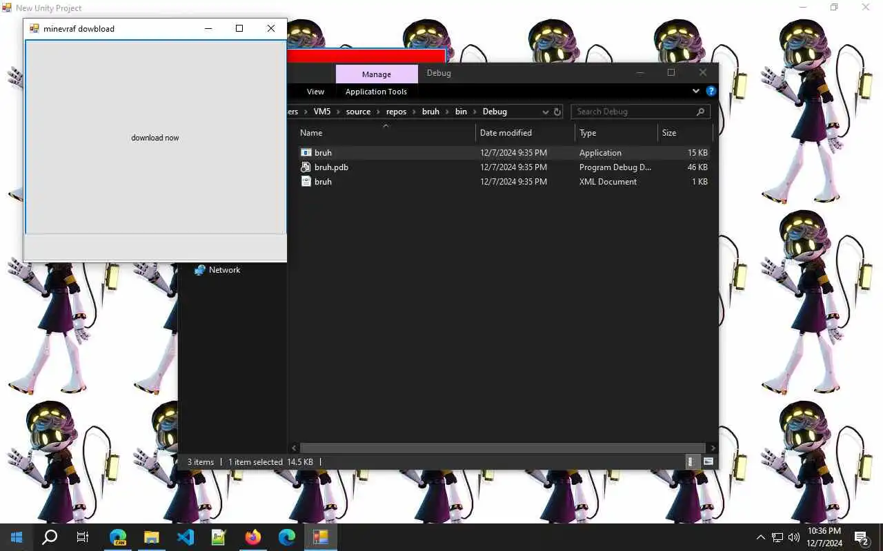883x551 pixels.
Task: Show hidden system tray icons
Action: click(761, 537)
